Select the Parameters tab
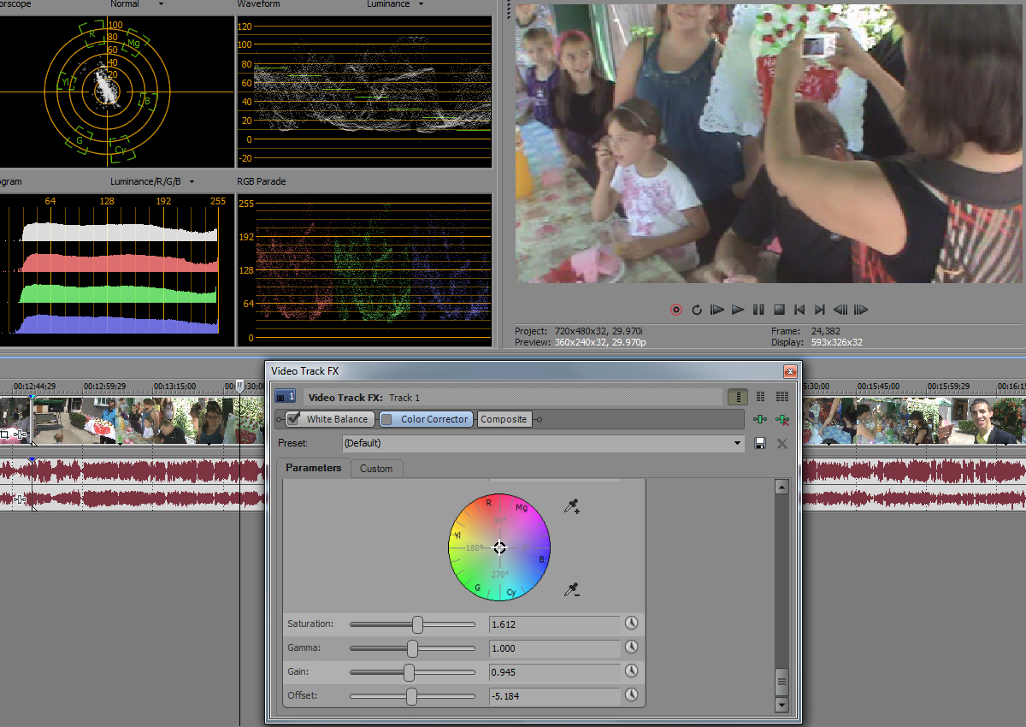Image resolution: width=1026 pixels, height=727 pixels. pos(313,468)
